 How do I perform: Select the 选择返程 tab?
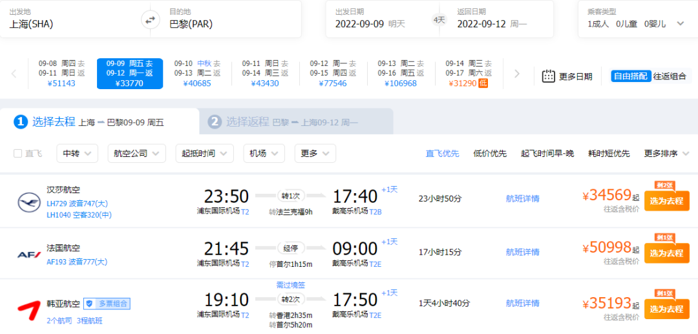pos(296,121)
